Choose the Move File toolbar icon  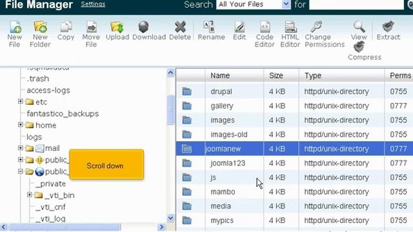(91, 27)
